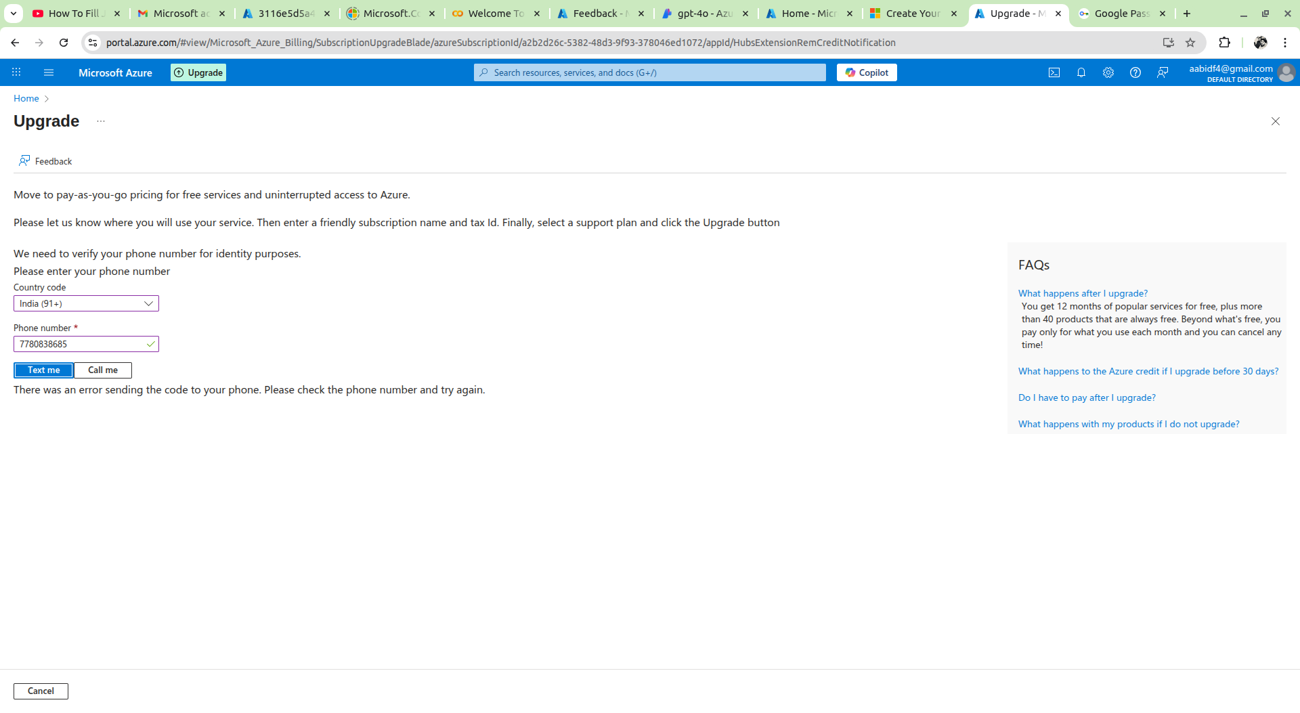Open the portal hamburger menu

[x=49, y=72]
